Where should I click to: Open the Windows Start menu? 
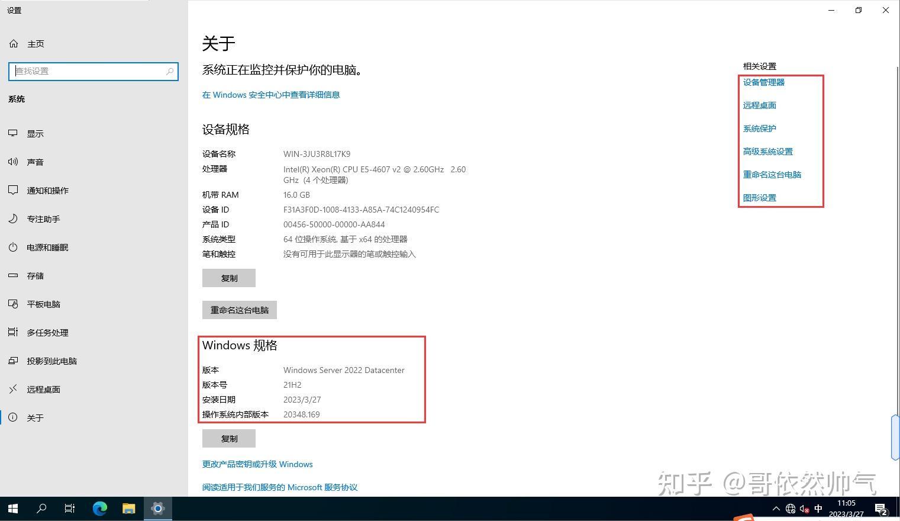pos(13,509)
